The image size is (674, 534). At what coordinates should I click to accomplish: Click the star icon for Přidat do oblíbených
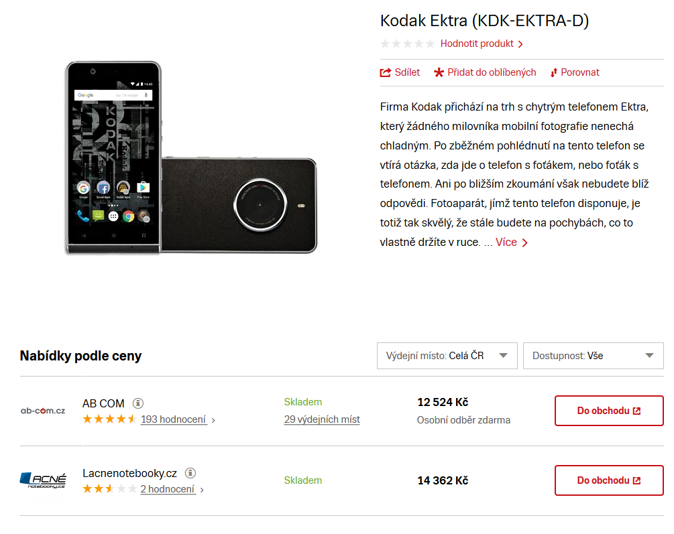(439, 72)
